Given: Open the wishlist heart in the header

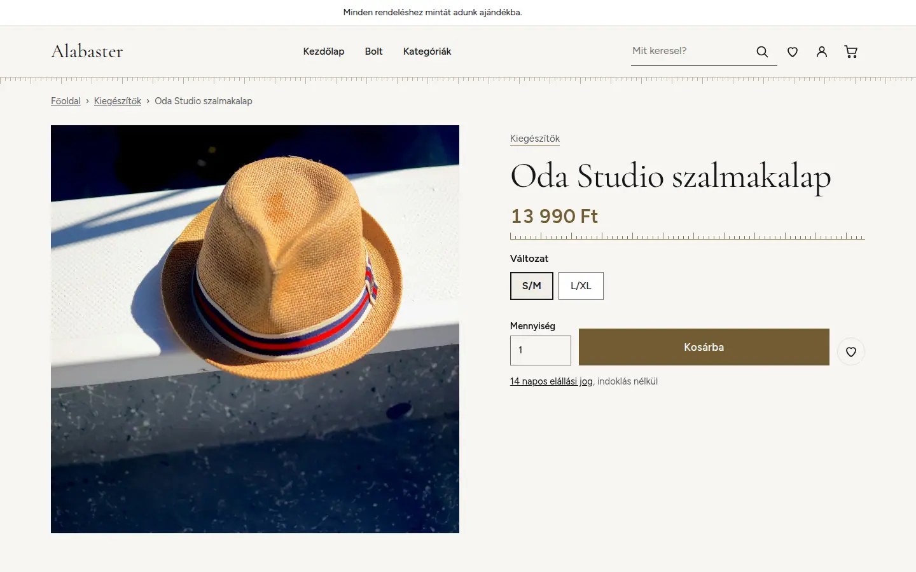Looking at the screenshot, I should [793, 51].
